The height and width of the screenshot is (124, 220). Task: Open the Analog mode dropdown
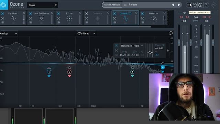(9, 33)
